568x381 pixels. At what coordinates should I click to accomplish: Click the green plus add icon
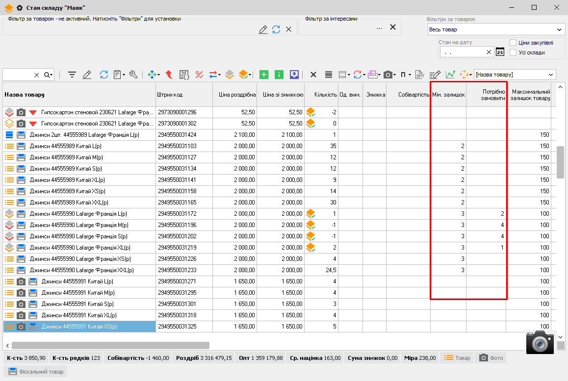[x=264, y=75]
